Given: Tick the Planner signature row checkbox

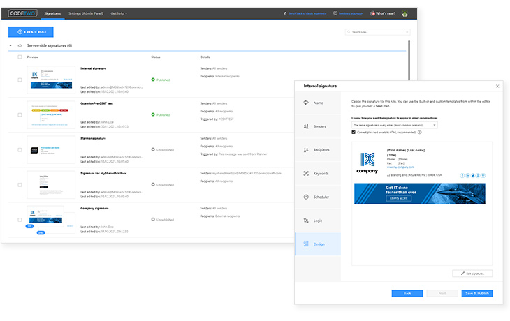Looking at the screenshot, I should click(20, 150).
